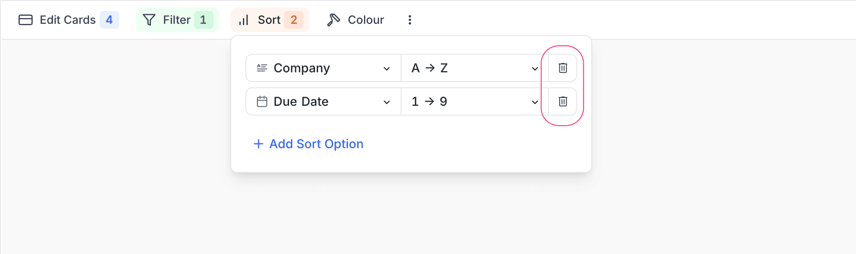Expand the Due Date field dropdown

coord(387,102)
